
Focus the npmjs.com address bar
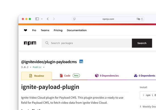[x=108, y=19]
